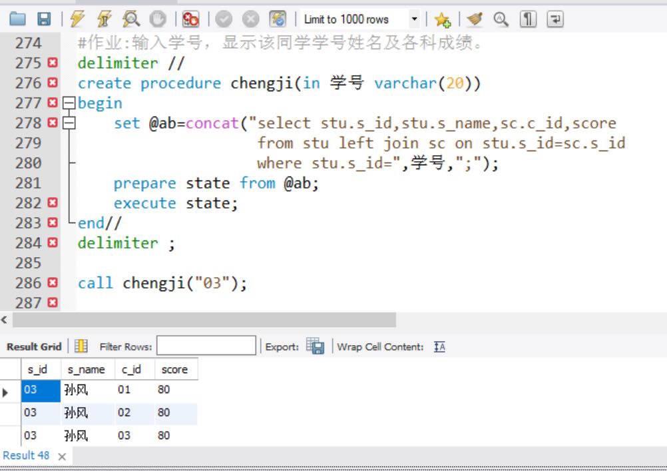
Task: Click the s_name column header
Action: [x=88, y=369]
